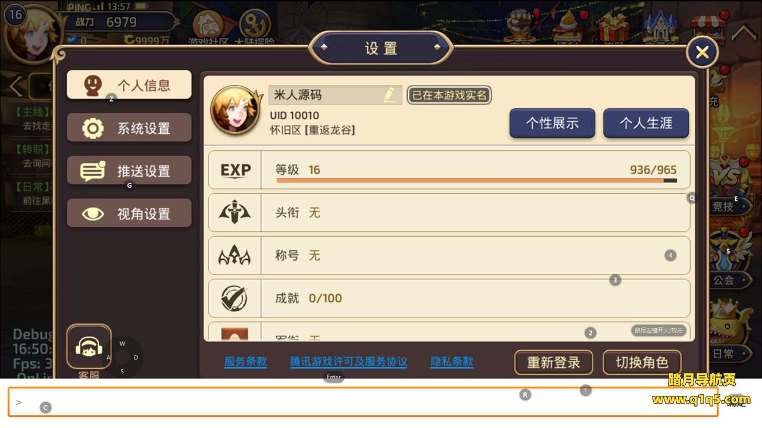Close the 设置 settings dialog
This screenshot has width=762, height=428.
[x=702, y=52]
